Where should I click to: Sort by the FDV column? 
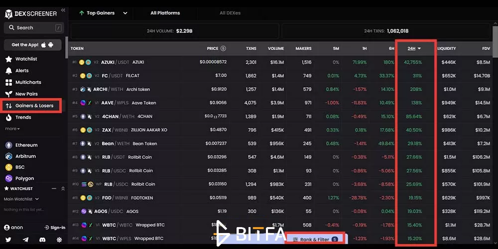pos(486,49)
